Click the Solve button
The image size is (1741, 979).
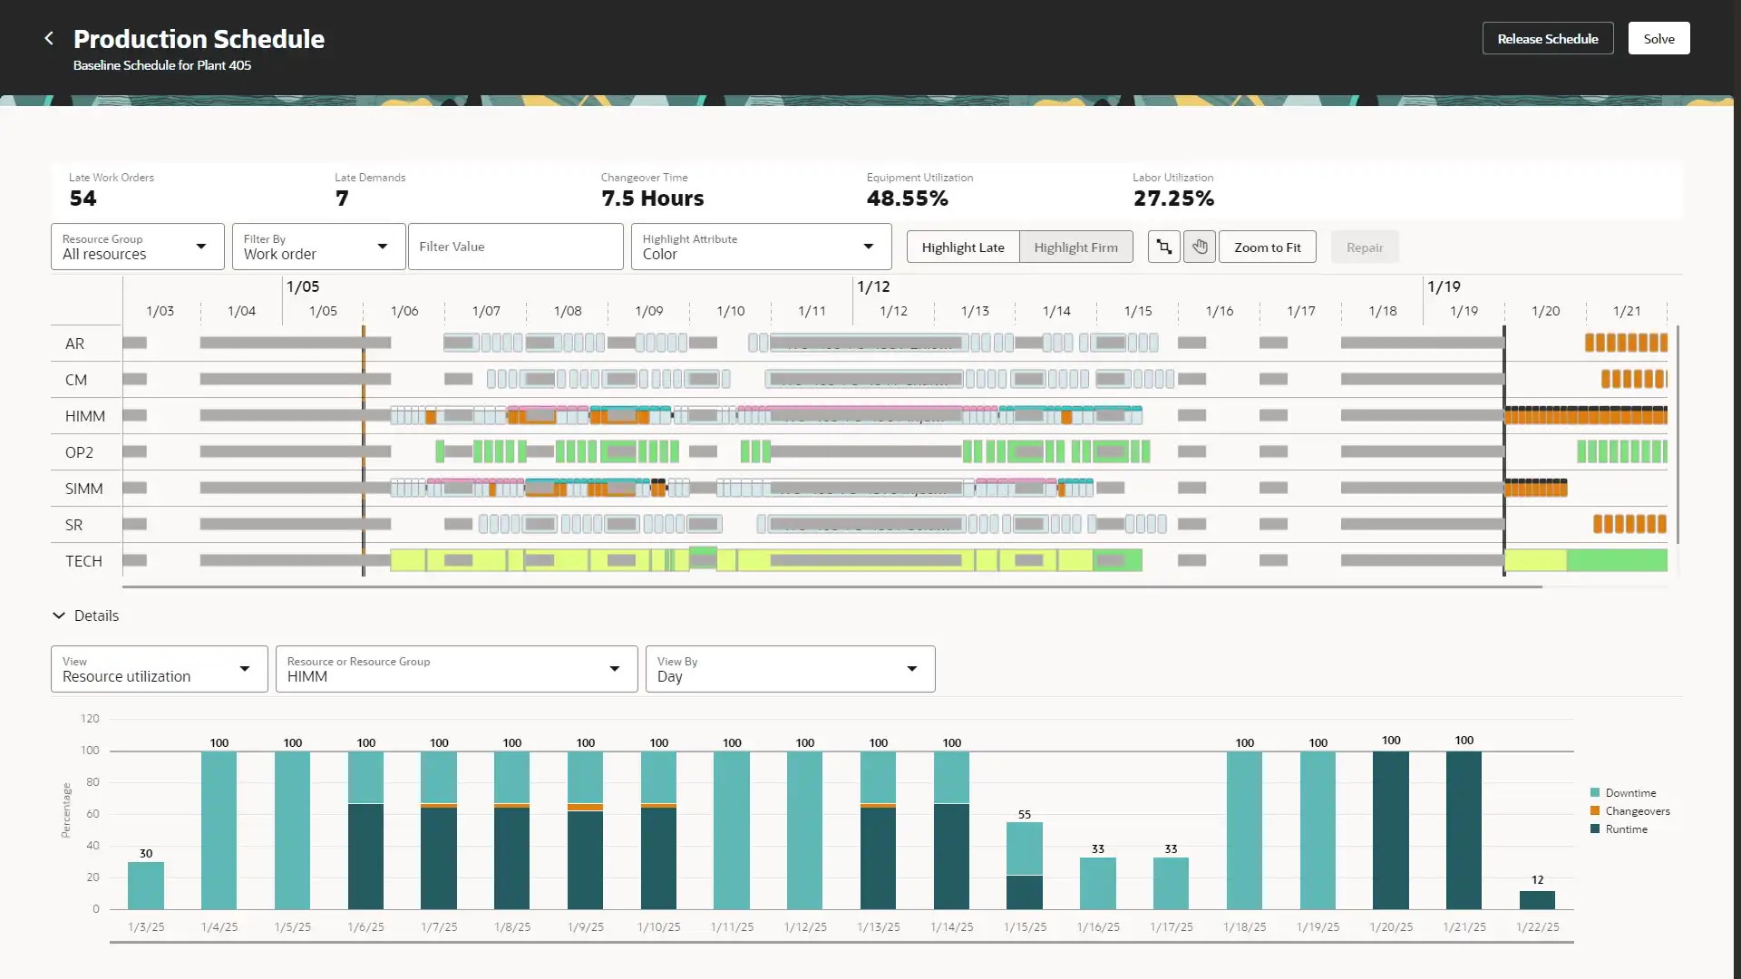1658,39
